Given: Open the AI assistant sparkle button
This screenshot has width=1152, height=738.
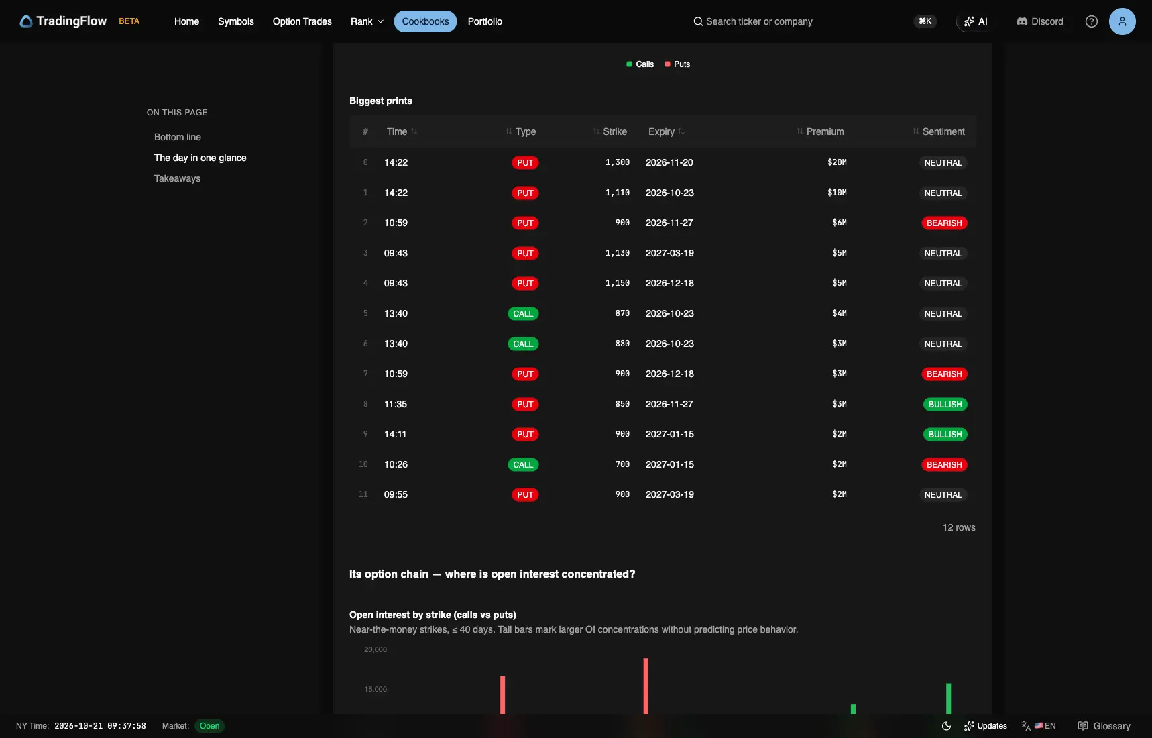Looking at the screenshot, I should 976,21.
